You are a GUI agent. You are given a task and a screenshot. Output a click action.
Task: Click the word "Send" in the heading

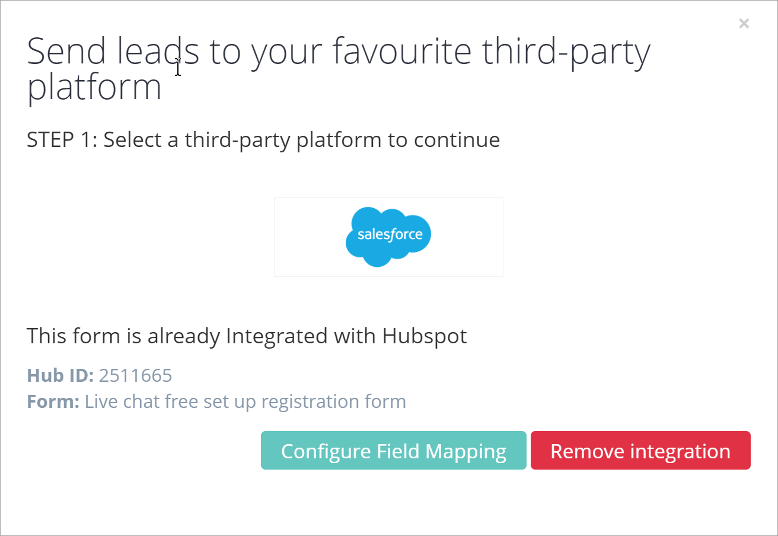coord(66,52)
